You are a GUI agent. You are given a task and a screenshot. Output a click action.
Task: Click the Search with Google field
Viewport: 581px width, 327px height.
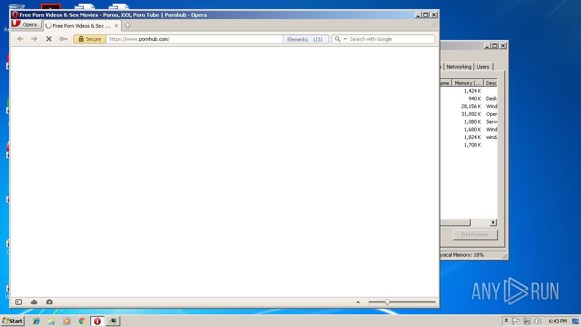coord(391,39)
